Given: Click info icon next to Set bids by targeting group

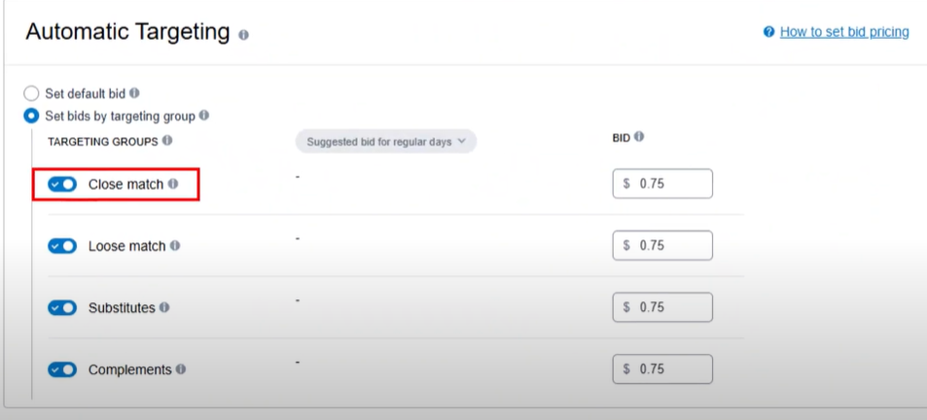Looking at the screenshot, I should [x=203, y=115].
